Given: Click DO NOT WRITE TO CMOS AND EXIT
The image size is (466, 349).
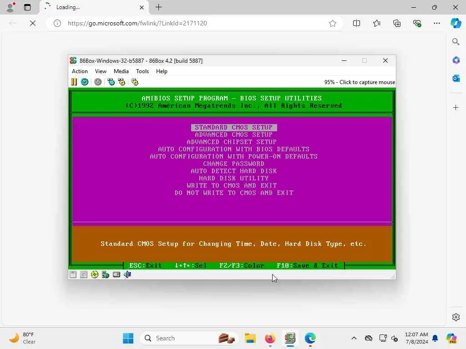Looking at the screenshot, I should tap(234, 193).
